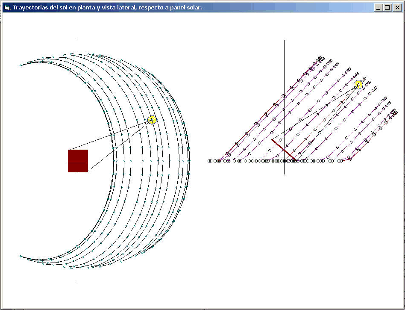Minimize the Trayectorias del sol window
The width and height of the screenshot is (405, 310).
[378, 8]
